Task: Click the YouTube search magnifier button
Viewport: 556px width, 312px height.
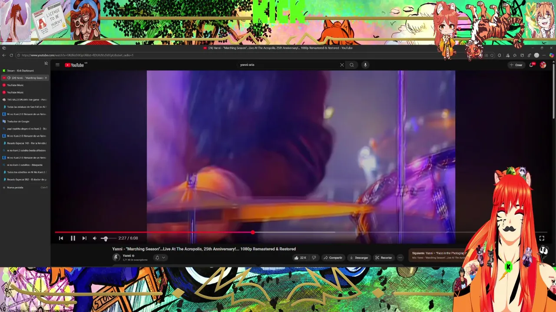Action: point(352,65)
